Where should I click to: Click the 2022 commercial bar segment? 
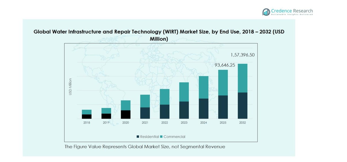165,97
